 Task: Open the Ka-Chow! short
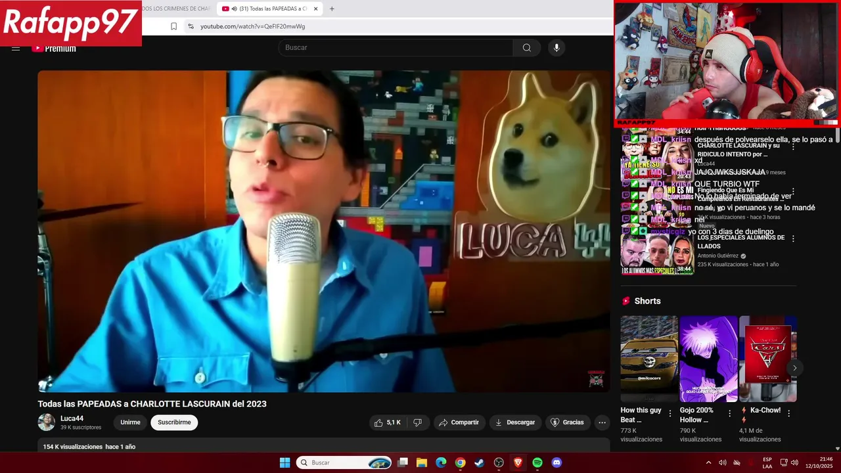[767, 359]
